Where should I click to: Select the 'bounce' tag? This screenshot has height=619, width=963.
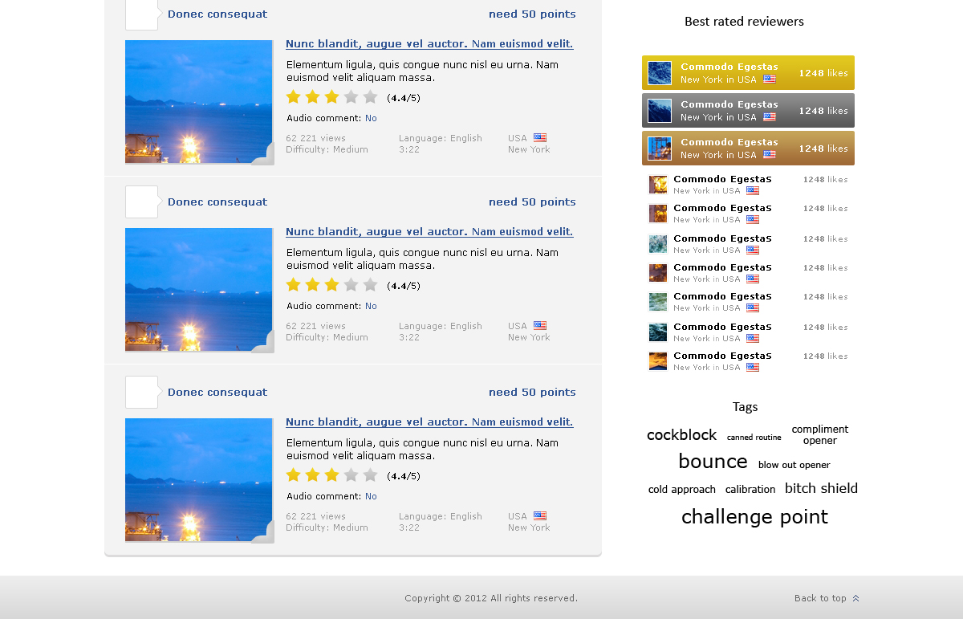pyautogui.click(x=713, y=462)
